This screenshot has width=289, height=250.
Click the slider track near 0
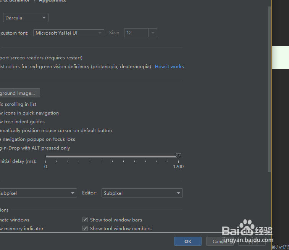tap(47, 156)
